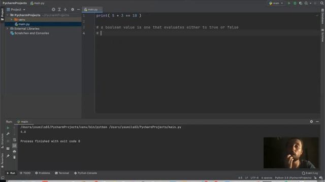Open the Terminal tool window
The image size is (325, 182).
pyautogui.click(x=62, y=173)
